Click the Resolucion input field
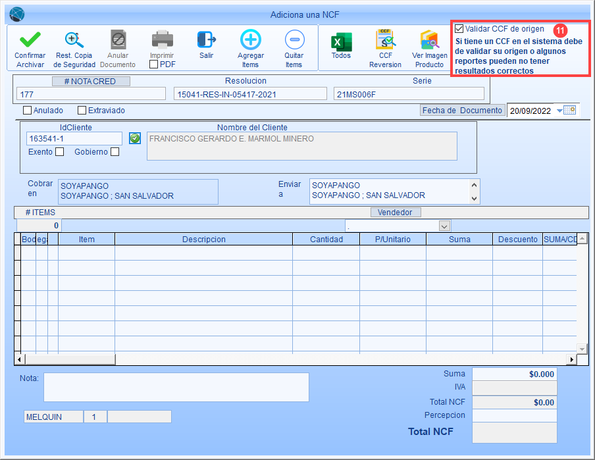 click(x=251, y=93)
